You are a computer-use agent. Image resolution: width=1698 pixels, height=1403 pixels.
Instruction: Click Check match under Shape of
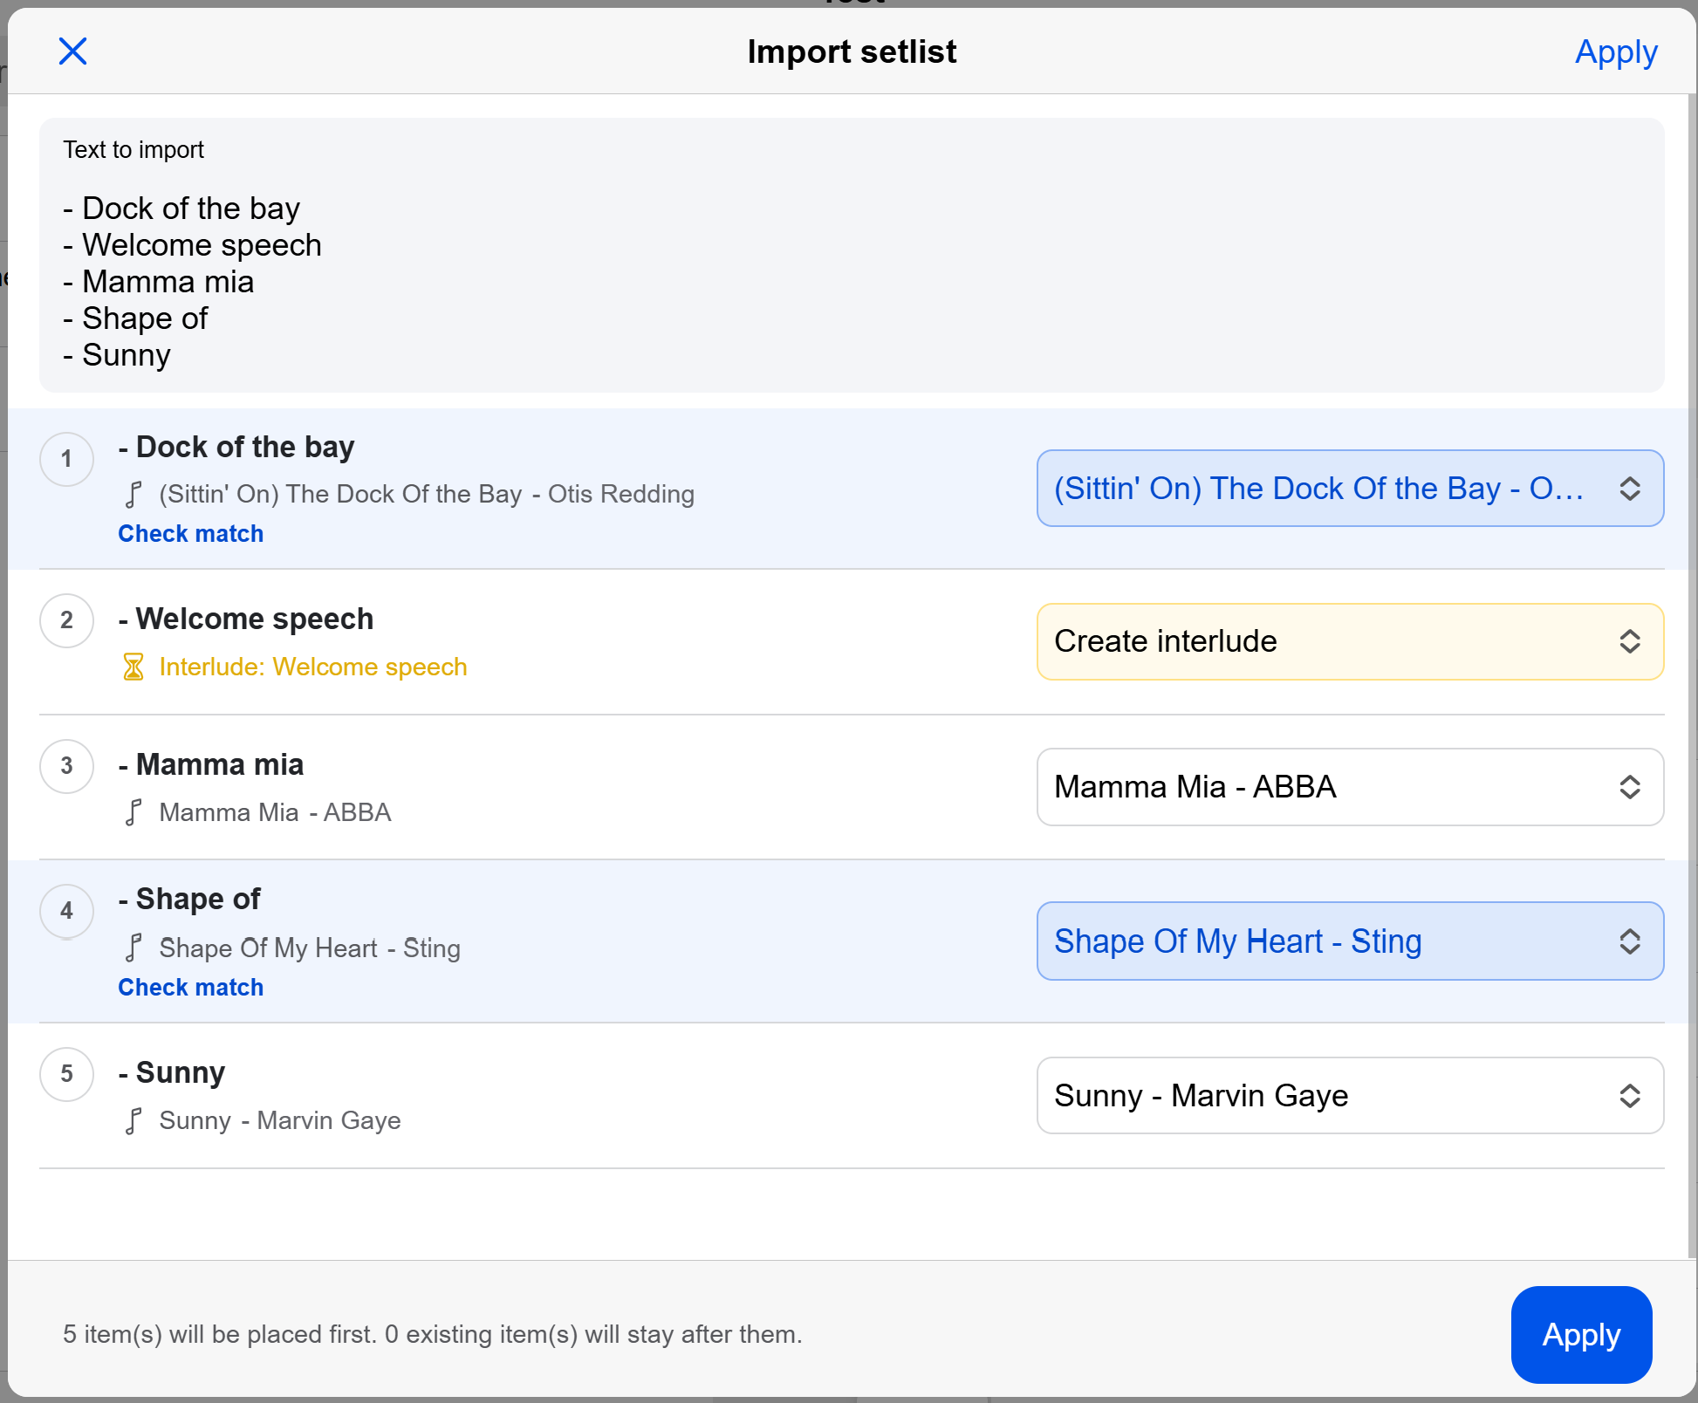(190, 987)
